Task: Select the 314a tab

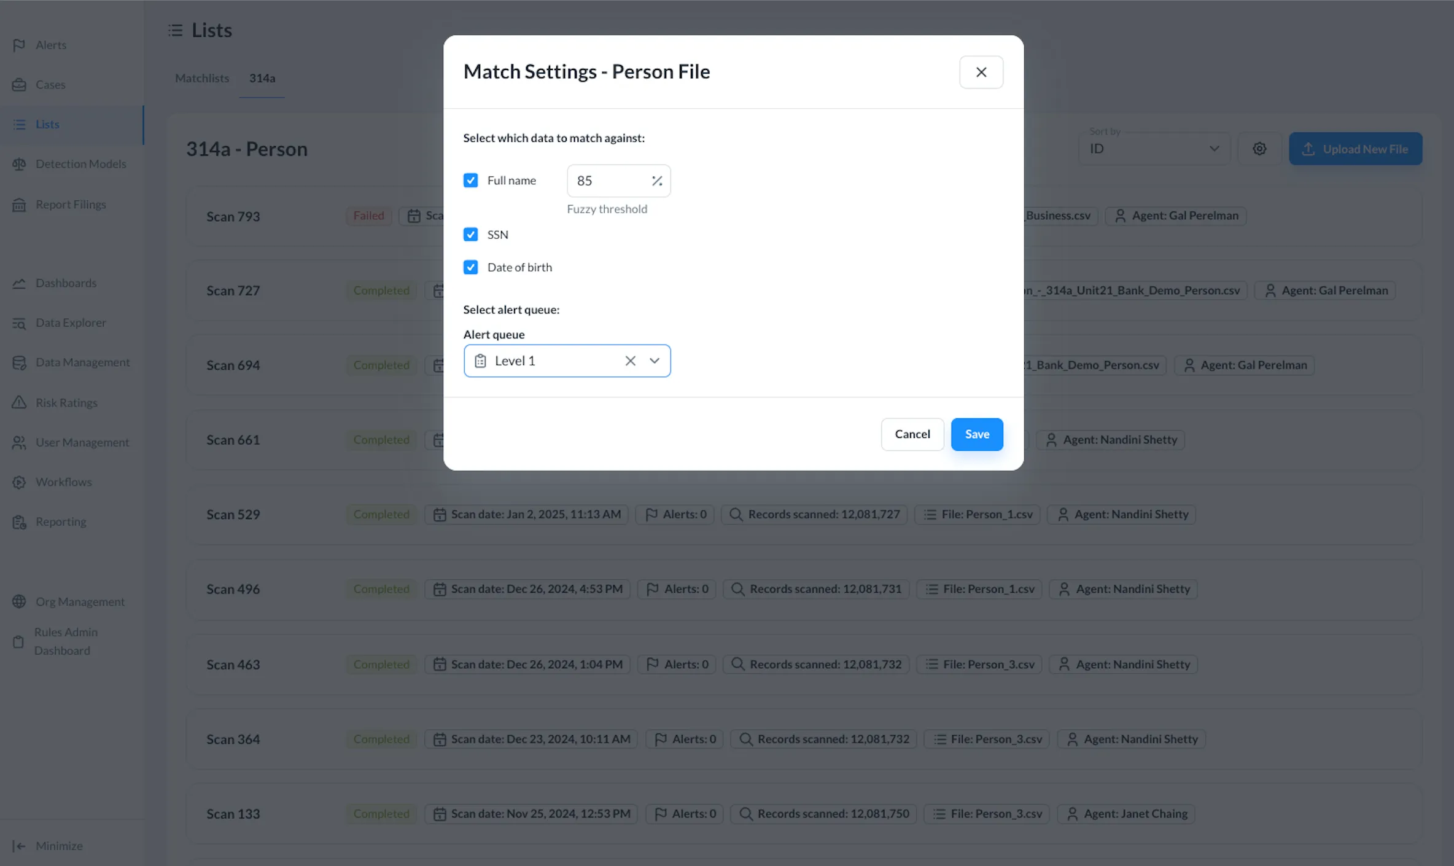Action: click(x=262, y=78)
